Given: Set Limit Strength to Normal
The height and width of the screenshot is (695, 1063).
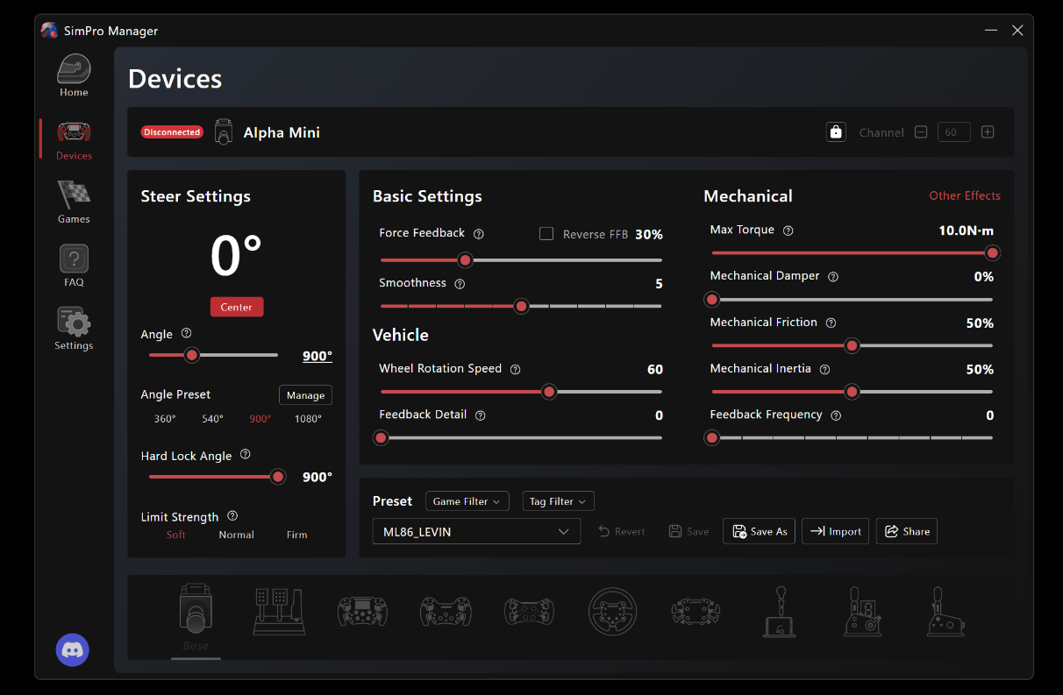Looking at the screenshot, I should click(x=237, y=535).
